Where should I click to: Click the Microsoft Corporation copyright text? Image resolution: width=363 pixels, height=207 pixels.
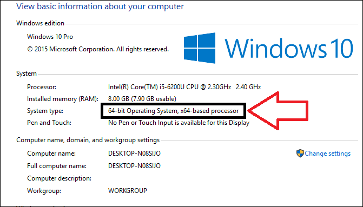tap(98, 49)
